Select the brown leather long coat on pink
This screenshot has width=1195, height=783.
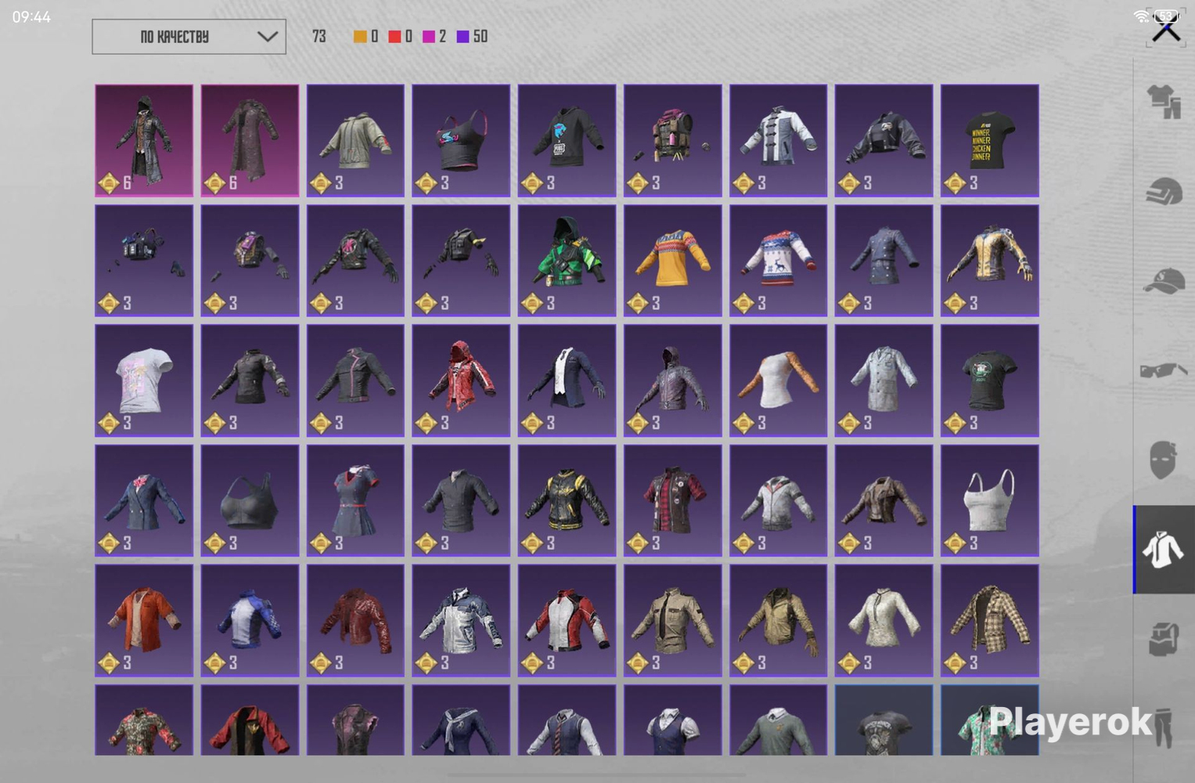[x=250, y=141]
